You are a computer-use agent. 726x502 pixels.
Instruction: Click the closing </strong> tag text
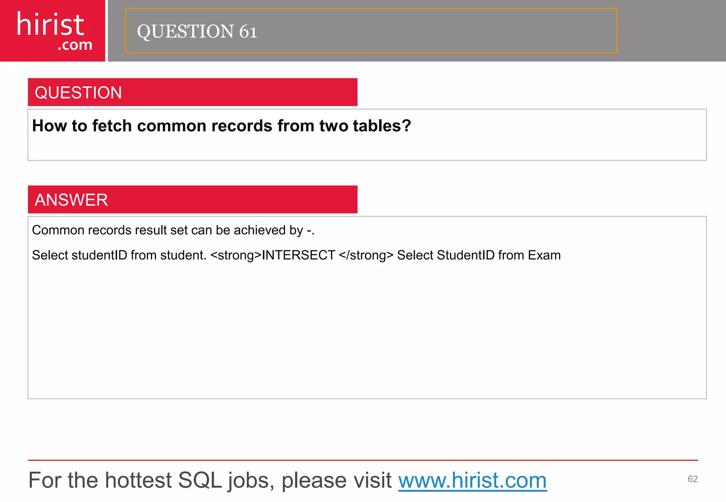click(x=366, y=255)
